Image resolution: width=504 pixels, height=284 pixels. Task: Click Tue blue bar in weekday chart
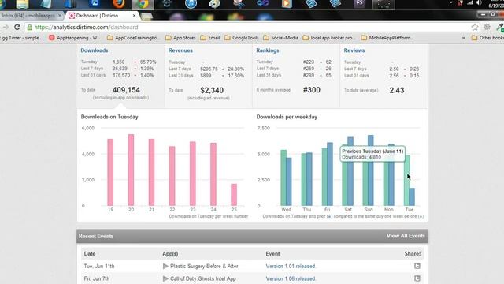tap(412, 197)
